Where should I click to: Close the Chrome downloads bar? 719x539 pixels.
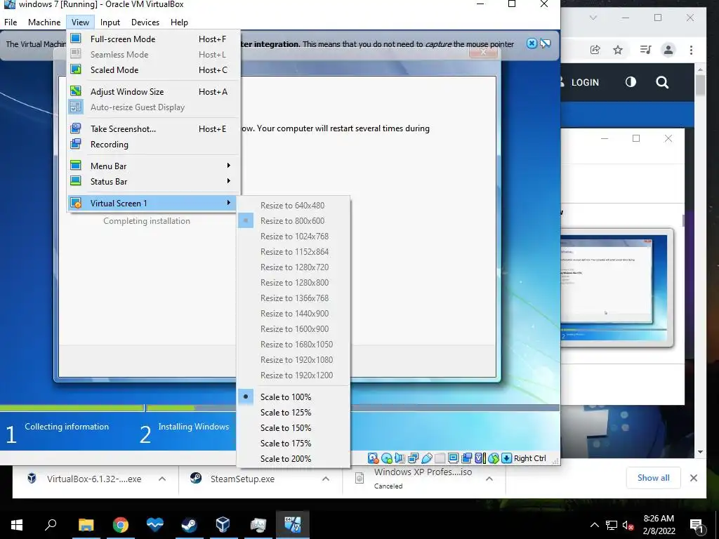point(693,478)
